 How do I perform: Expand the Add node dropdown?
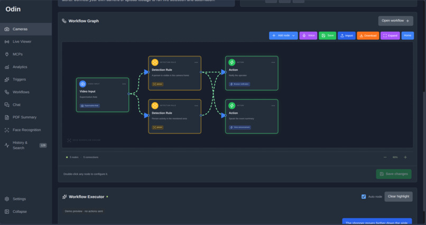coord(283,35)
